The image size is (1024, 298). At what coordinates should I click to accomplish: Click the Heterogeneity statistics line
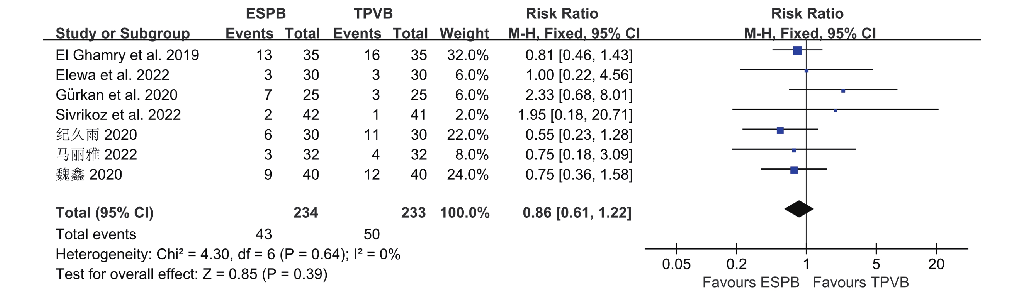click(228, 254)
